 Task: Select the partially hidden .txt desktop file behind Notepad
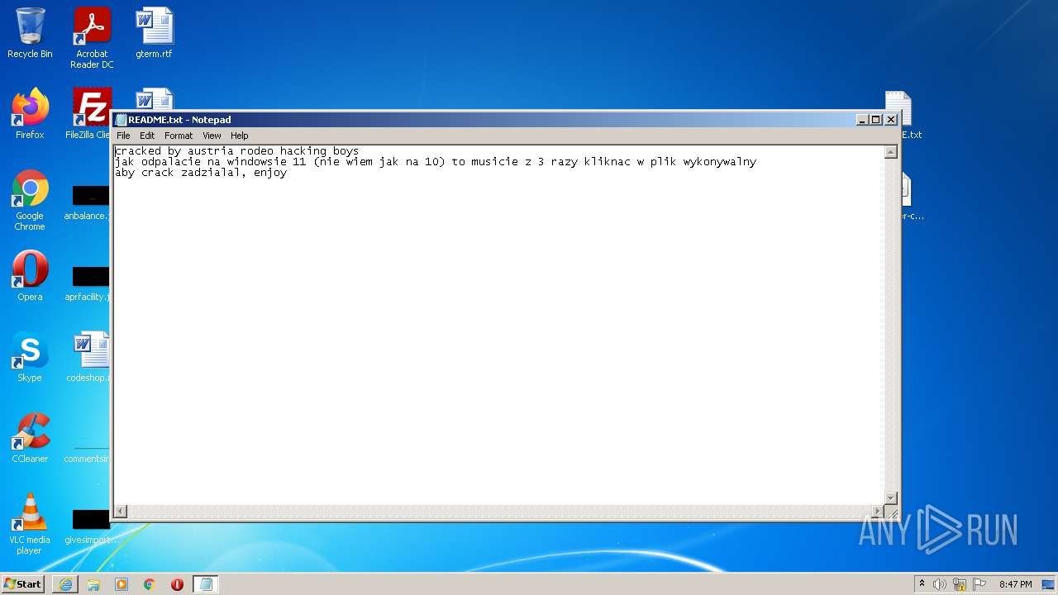pos(911,116)
